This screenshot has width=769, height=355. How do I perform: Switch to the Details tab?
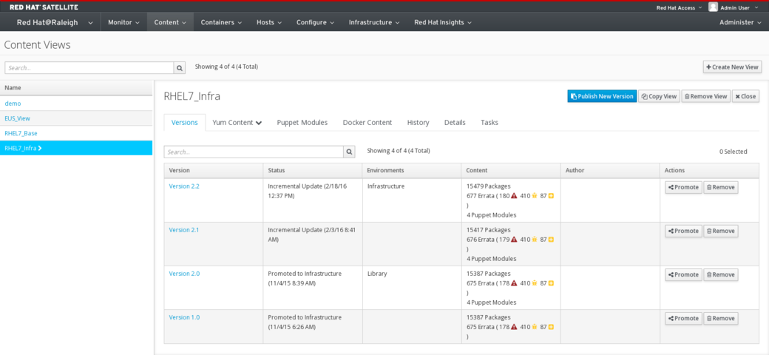click(x=455, y=123)
